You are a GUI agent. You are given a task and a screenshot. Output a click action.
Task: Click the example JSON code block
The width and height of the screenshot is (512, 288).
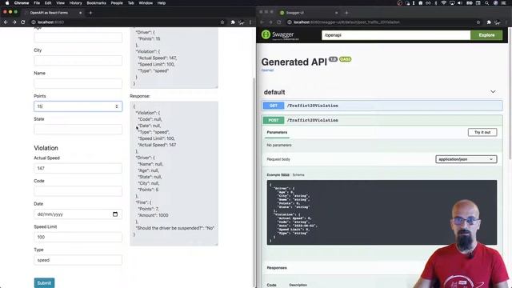point(382,212)
